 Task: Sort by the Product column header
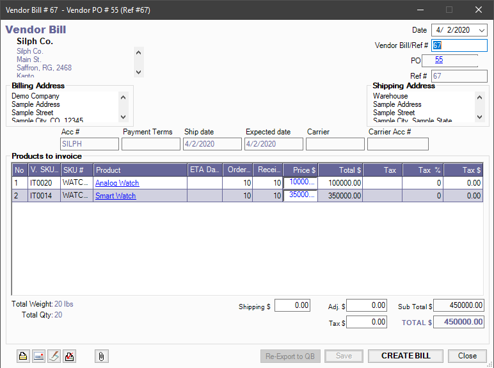point(139,170)
